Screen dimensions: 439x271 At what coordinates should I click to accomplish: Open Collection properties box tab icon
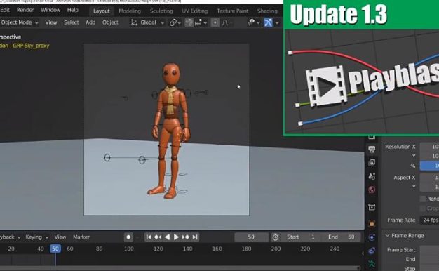372,207
